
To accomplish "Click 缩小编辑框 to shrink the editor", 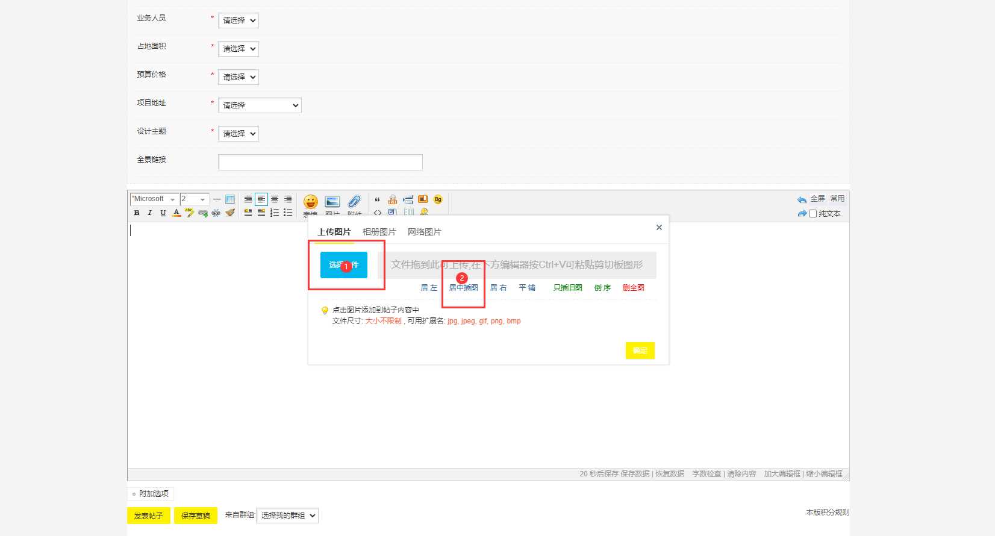I will pyautogui.click(x=824, y=474).
